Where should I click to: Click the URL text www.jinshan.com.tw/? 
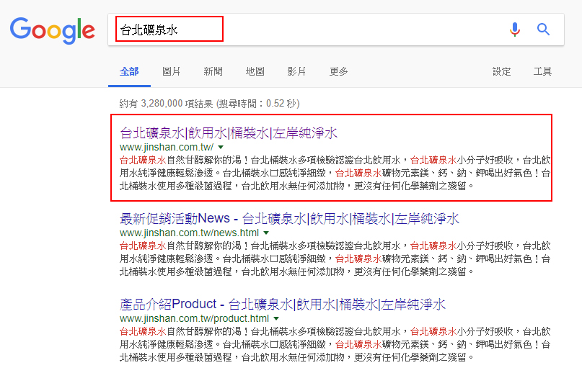pos(167,147)
